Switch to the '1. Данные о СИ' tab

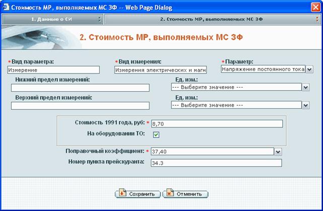click(52, 19)
